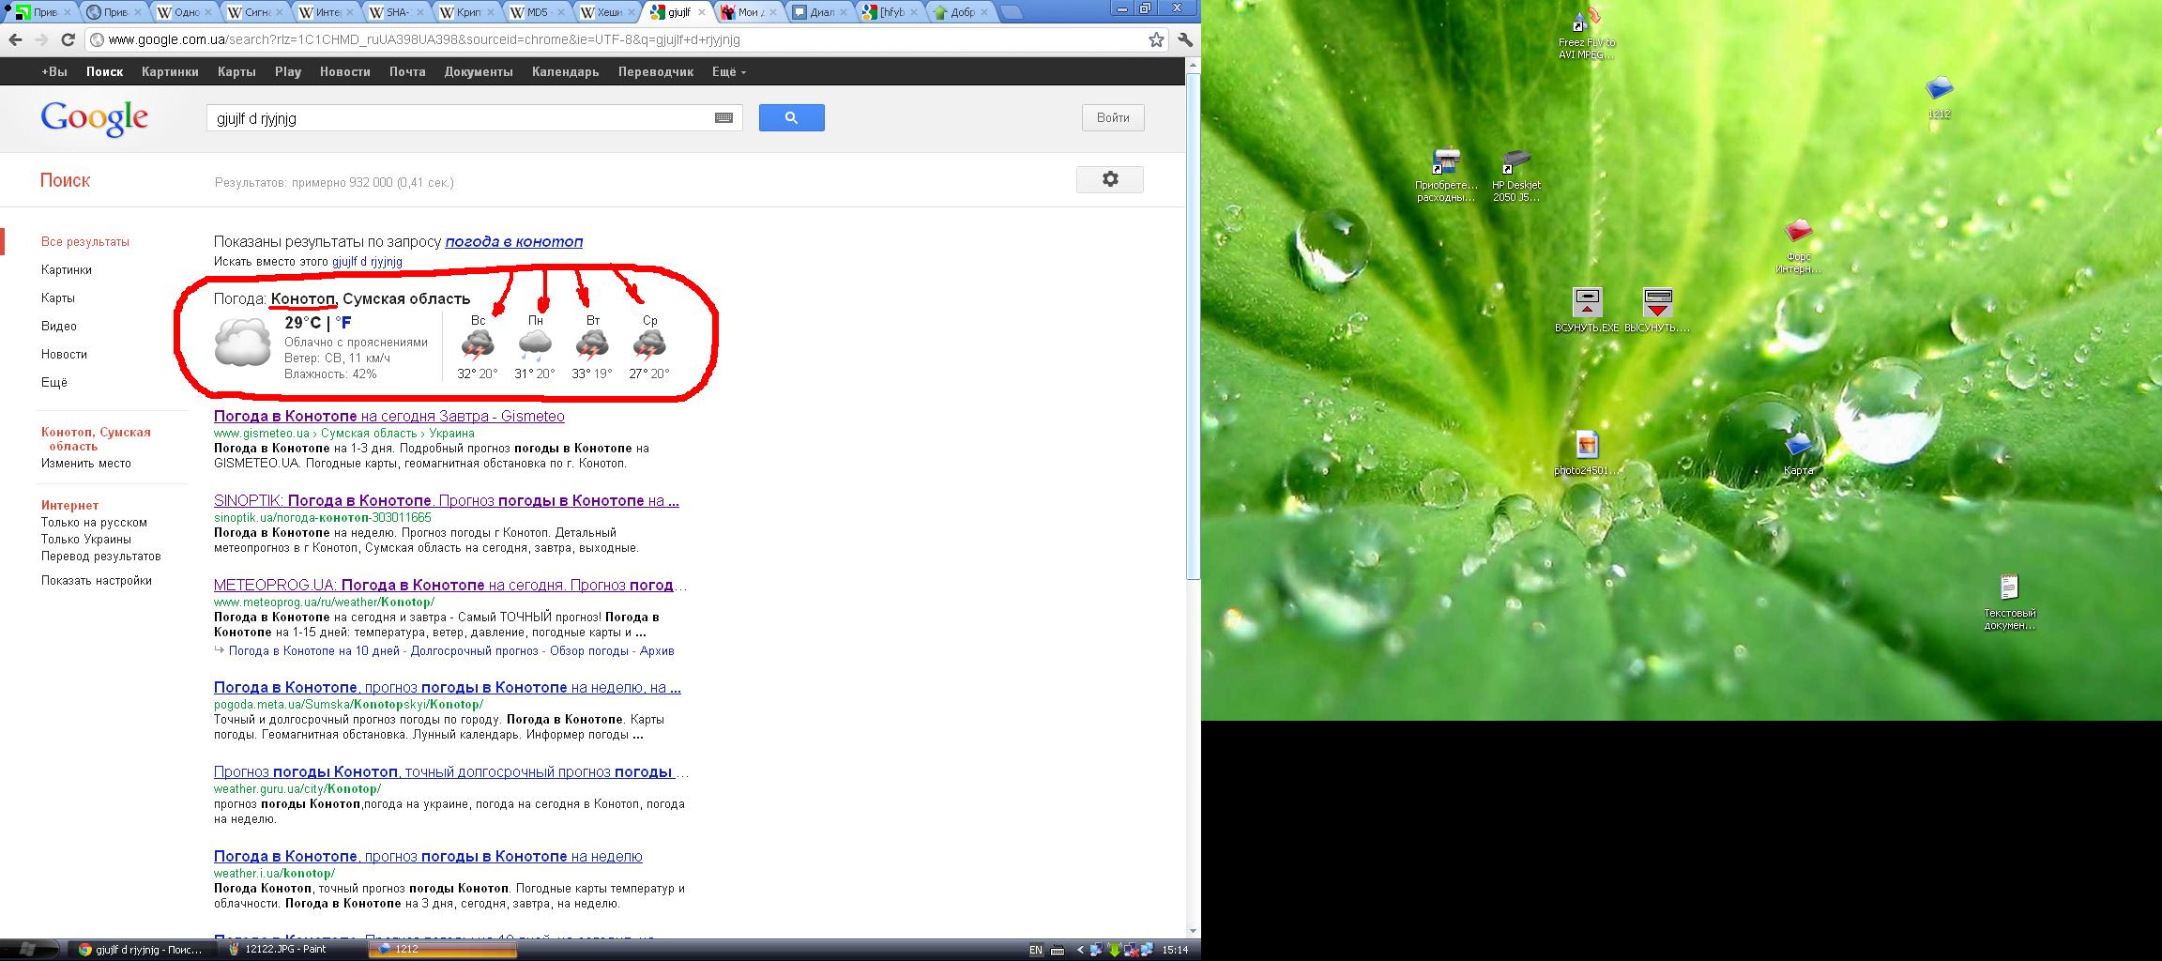Click Tuesday (Вт) thunderstorm forecast icon
The height and width of the screenshot is (961, 2162).
click(x=592, y=346)
